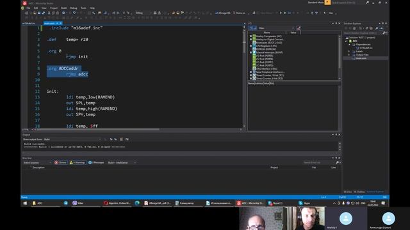Toggle the 0 Messages filter
The height and width of the screenshot is (230, 410).
click(x=96, y=163)
